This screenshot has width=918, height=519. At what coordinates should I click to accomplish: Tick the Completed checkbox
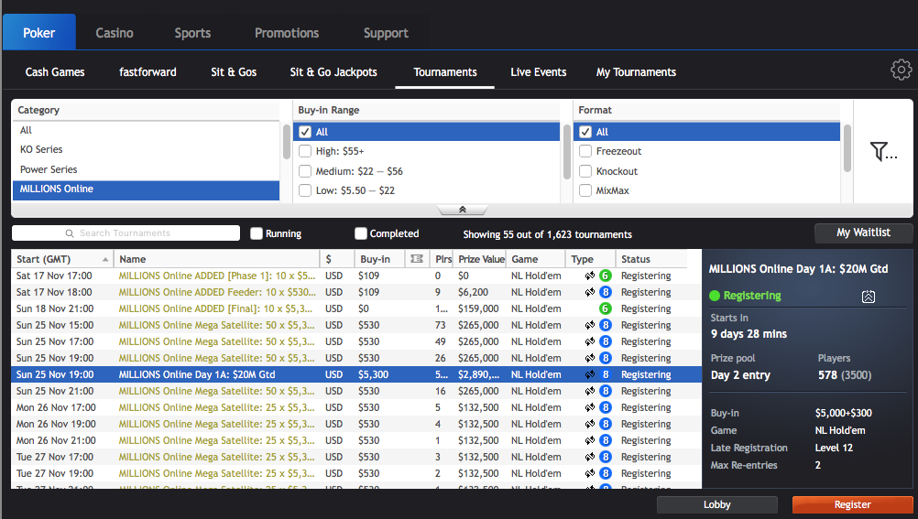(x=361, y=233)
